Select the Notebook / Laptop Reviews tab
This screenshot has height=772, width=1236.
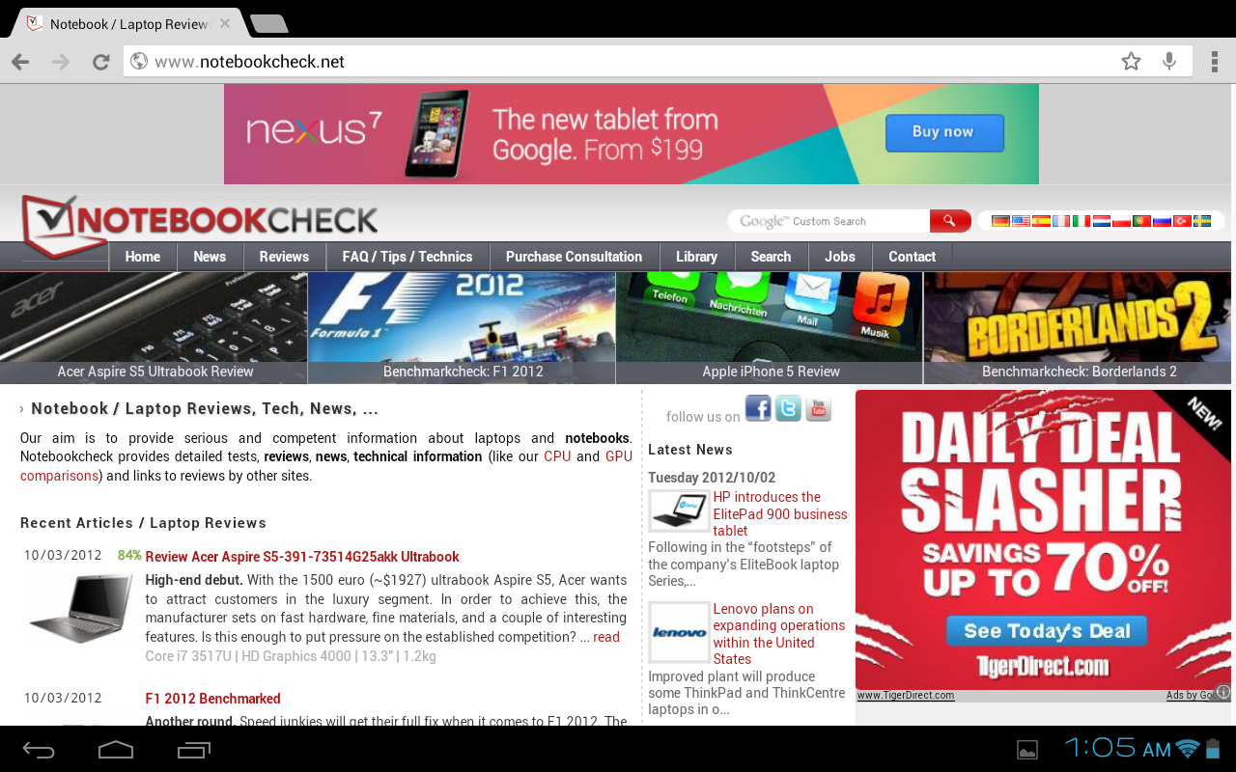[x=129, y=23]
